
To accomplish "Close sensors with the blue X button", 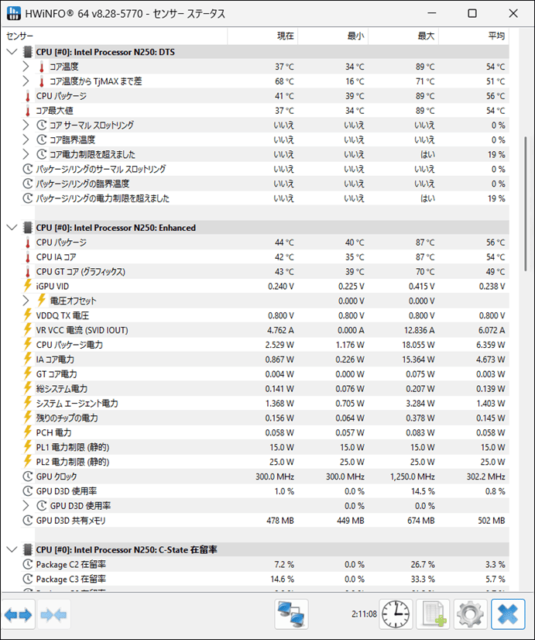I will [x=508, y=614].
